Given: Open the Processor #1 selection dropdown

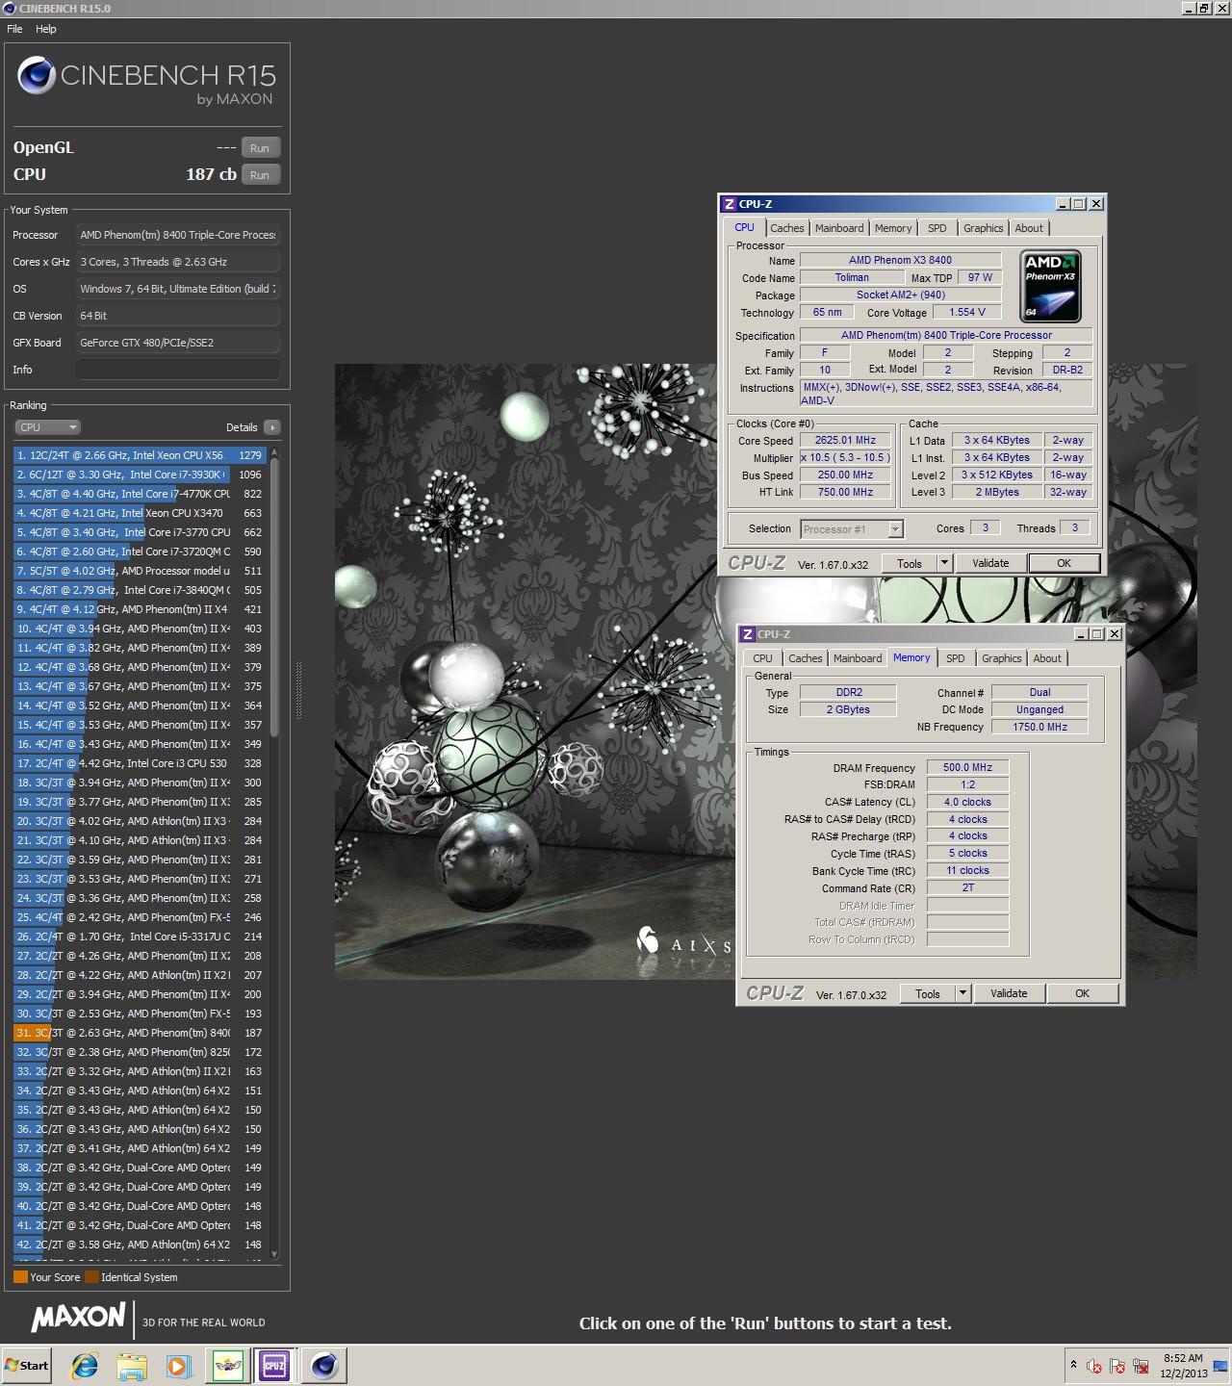Looking at the screenshot, I should tap(852, 529).
